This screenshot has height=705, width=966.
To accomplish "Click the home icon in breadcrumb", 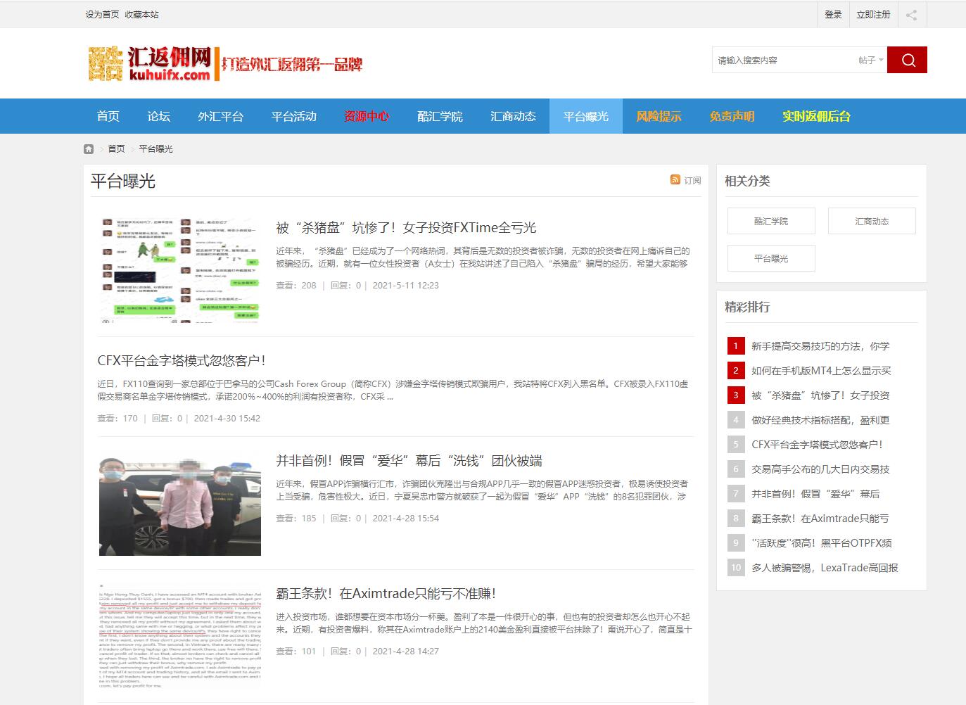I will (89, 149).
